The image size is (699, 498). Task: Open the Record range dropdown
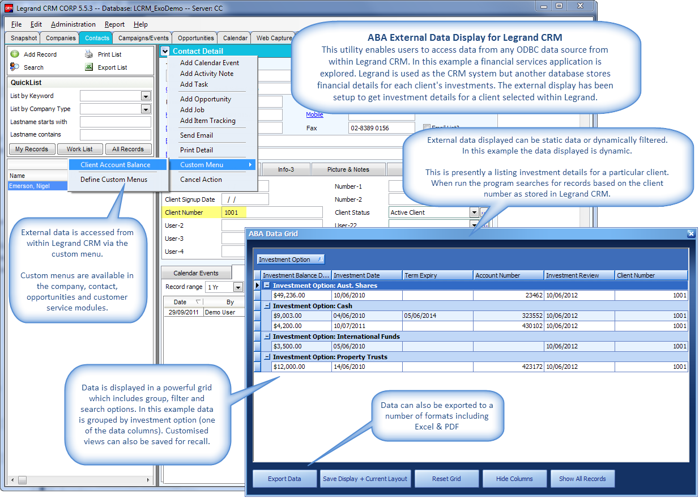(x=238, y=287)
